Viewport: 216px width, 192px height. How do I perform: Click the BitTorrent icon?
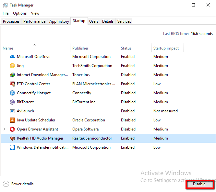point(12,102)
